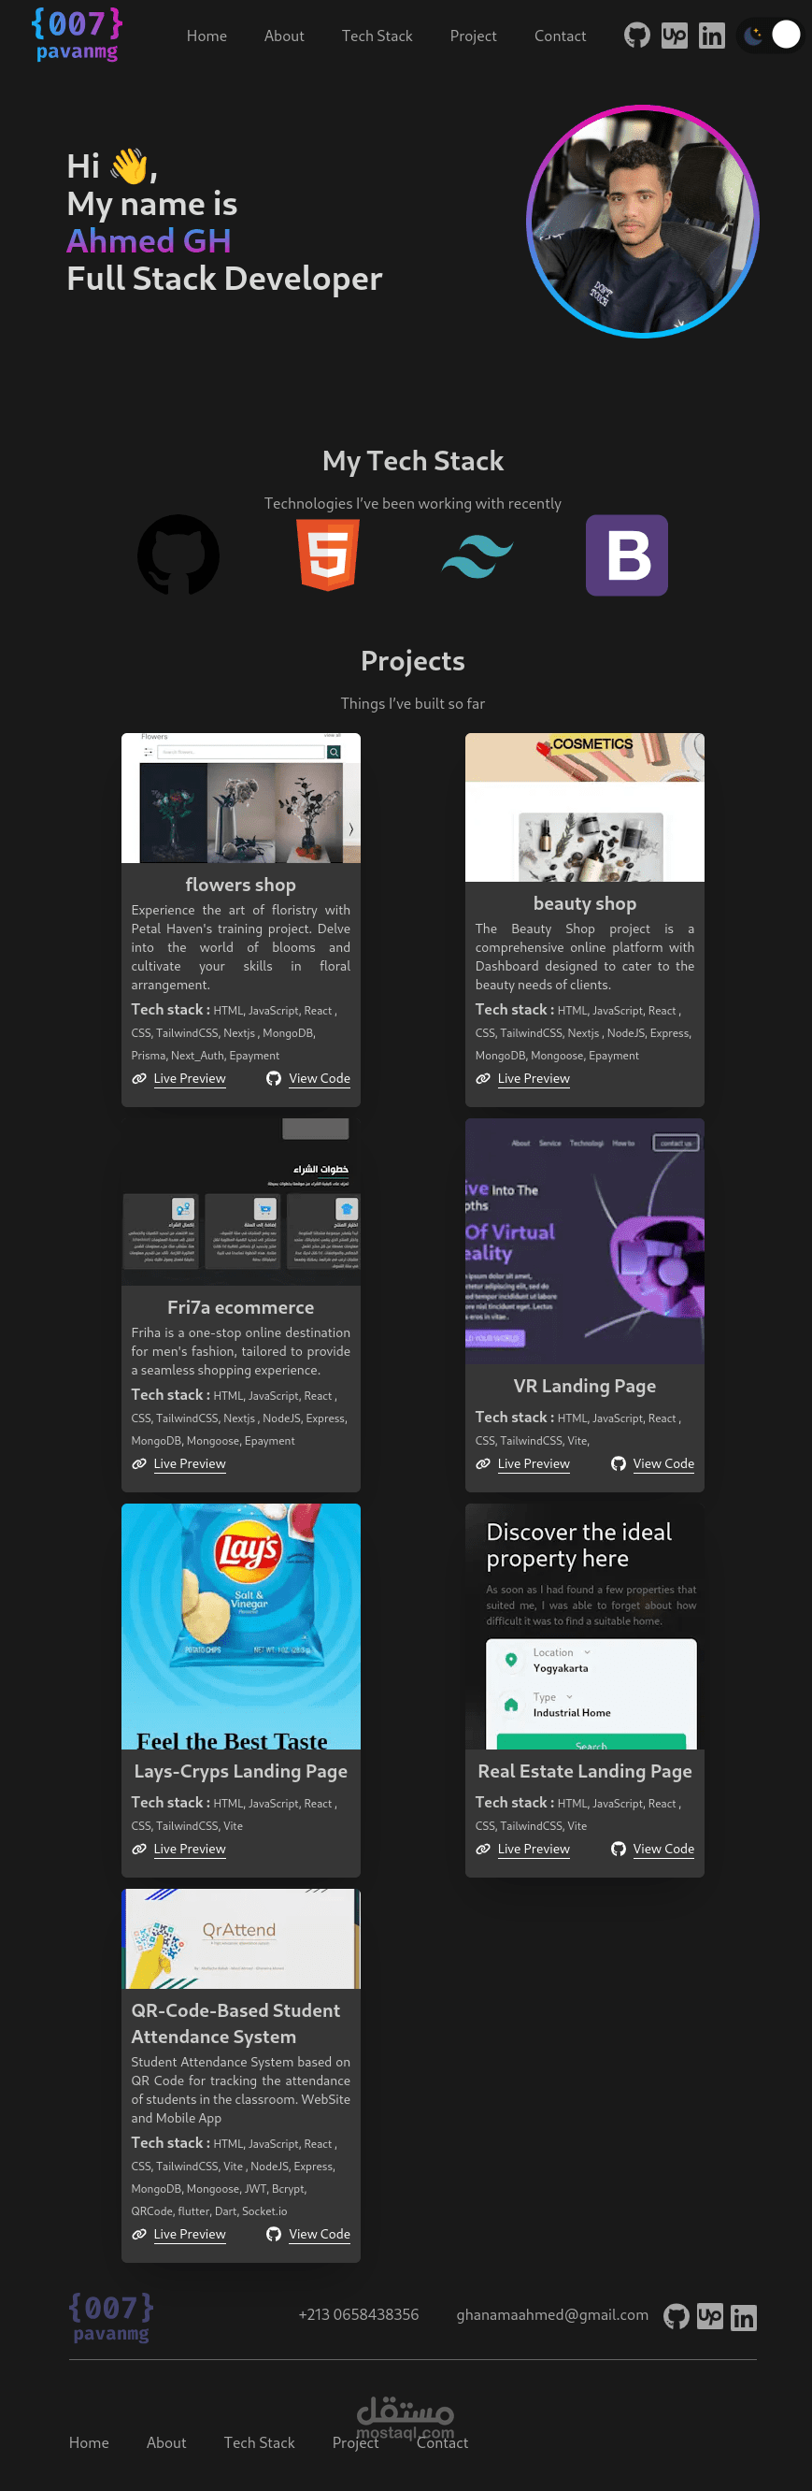Open the Upwork icon in the header

675,36
